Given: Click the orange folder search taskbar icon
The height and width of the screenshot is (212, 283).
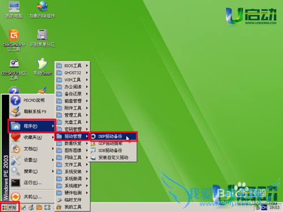Looking at the screenshot, I should click(39, 207).
